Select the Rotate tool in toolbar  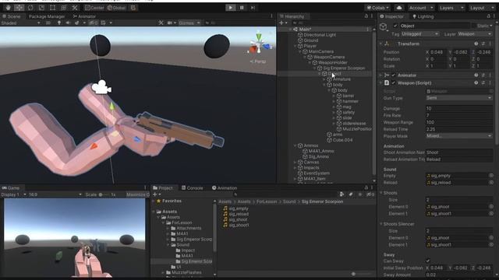pyautogui.click(x=30, y=8)
